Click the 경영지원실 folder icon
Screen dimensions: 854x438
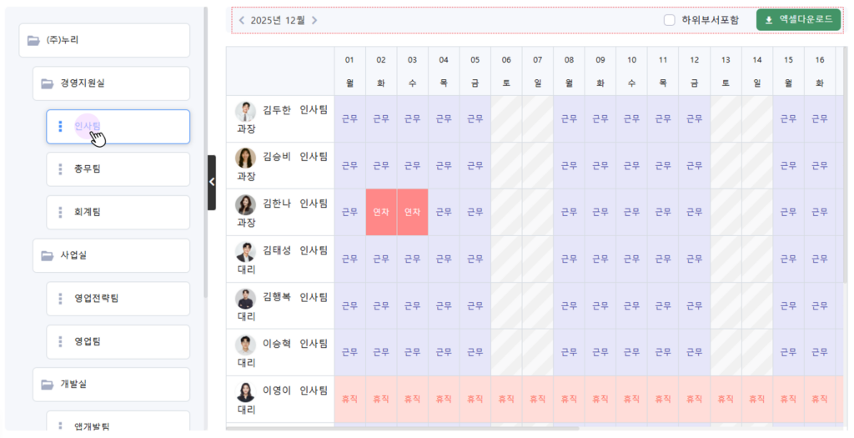pyautogui.click(x=48, y=83)
